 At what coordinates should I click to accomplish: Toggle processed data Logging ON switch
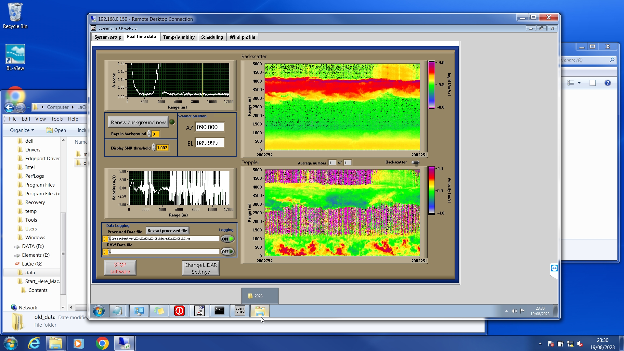(x=227, y=239)
